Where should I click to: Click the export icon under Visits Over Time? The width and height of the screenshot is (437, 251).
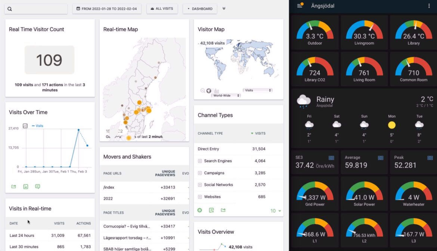(14, 186)
